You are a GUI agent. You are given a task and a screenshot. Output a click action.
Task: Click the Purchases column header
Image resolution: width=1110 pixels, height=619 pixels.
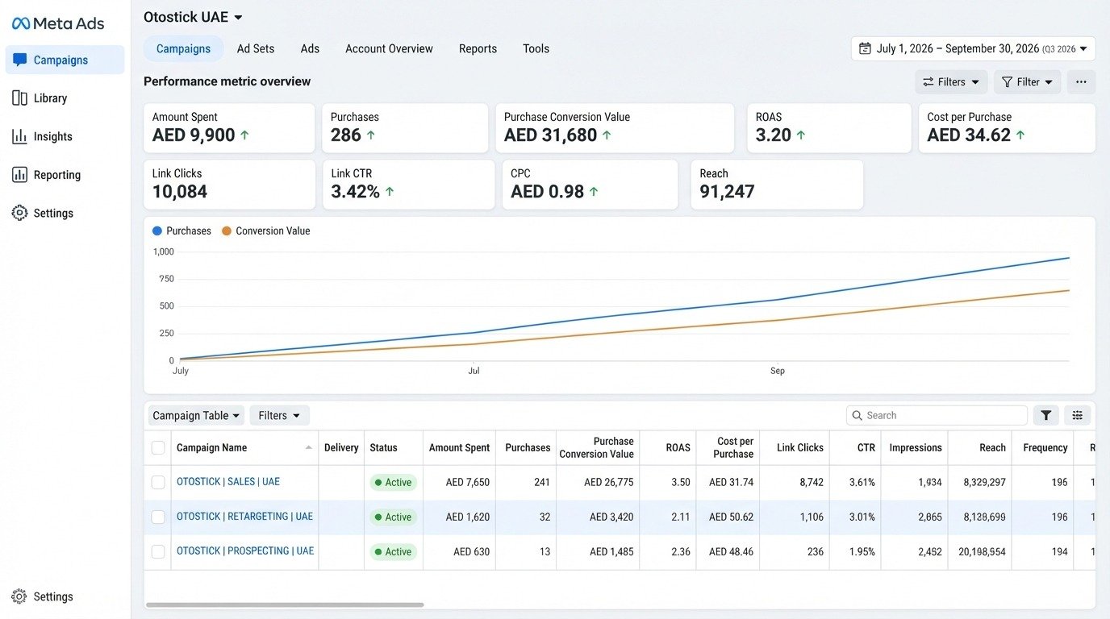528,447
